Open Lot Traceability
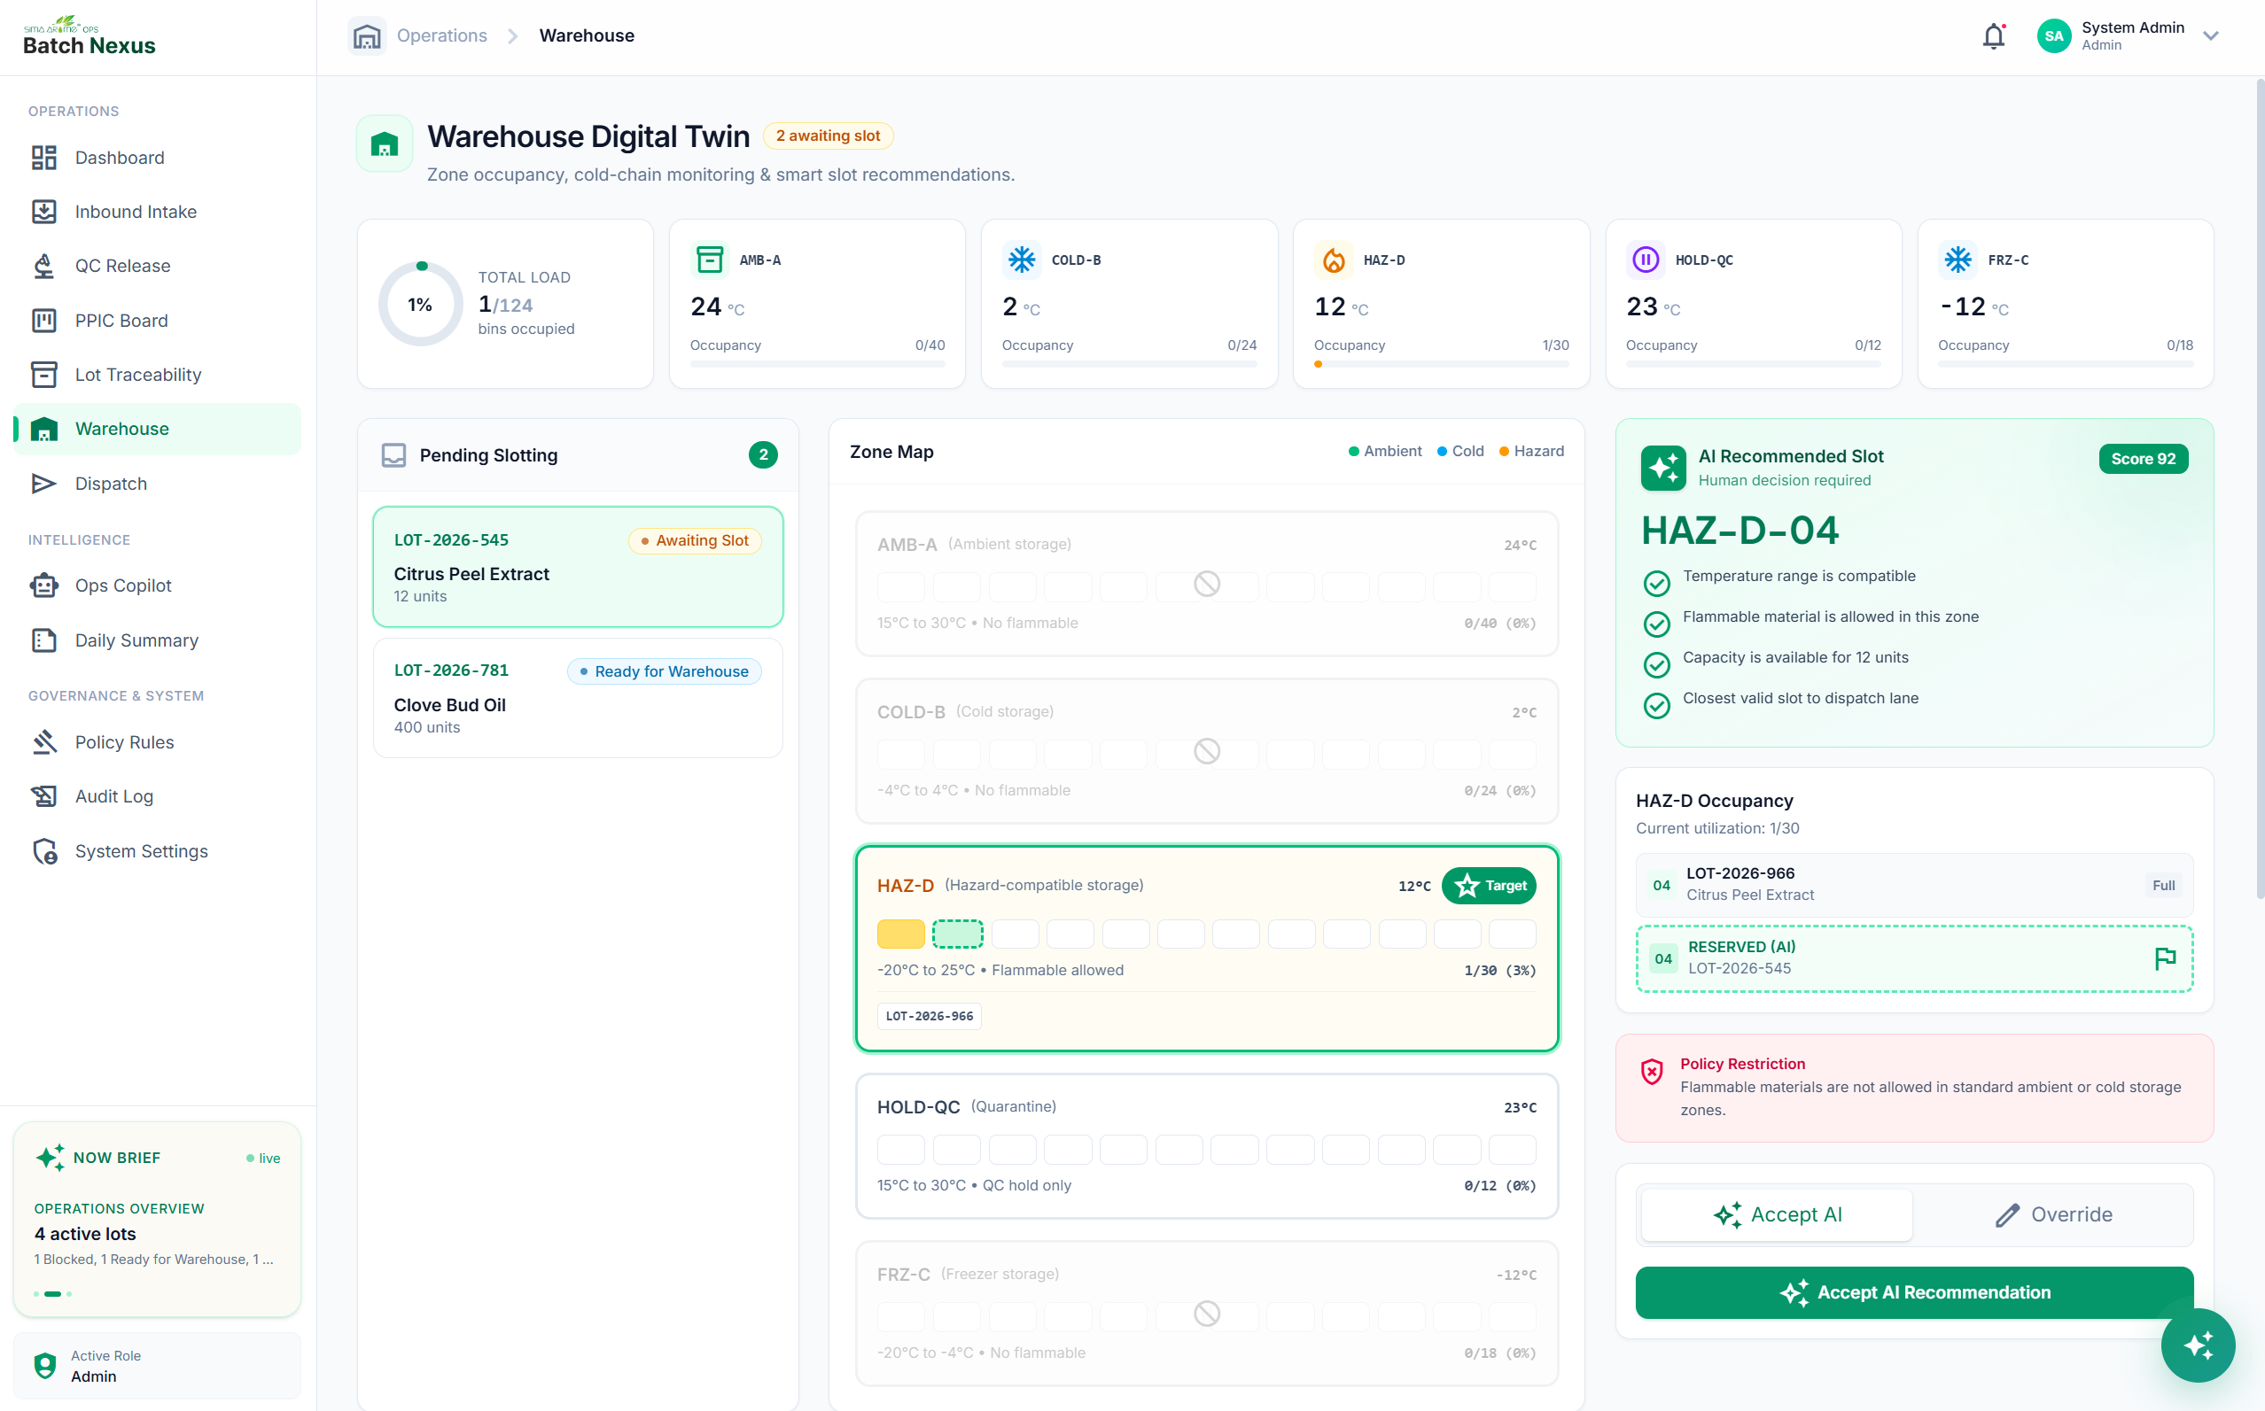The width and height of the screenshot is (2265, 1411). [x=157, y=374]
